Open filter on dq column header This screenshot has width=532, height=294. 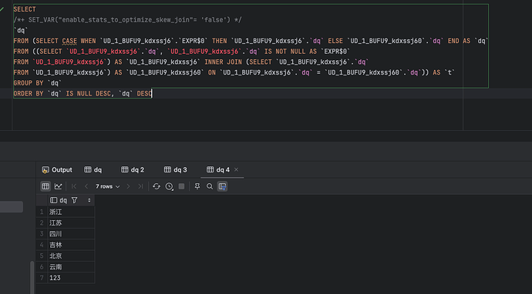[x=74, y=201]
